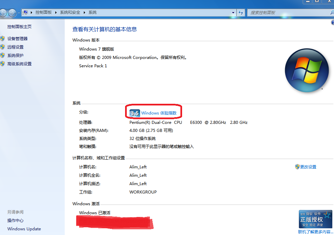Expand arrow before 控制面板 breadcrumb
This screenshot has height=235, width=334.
pos(31,12)
